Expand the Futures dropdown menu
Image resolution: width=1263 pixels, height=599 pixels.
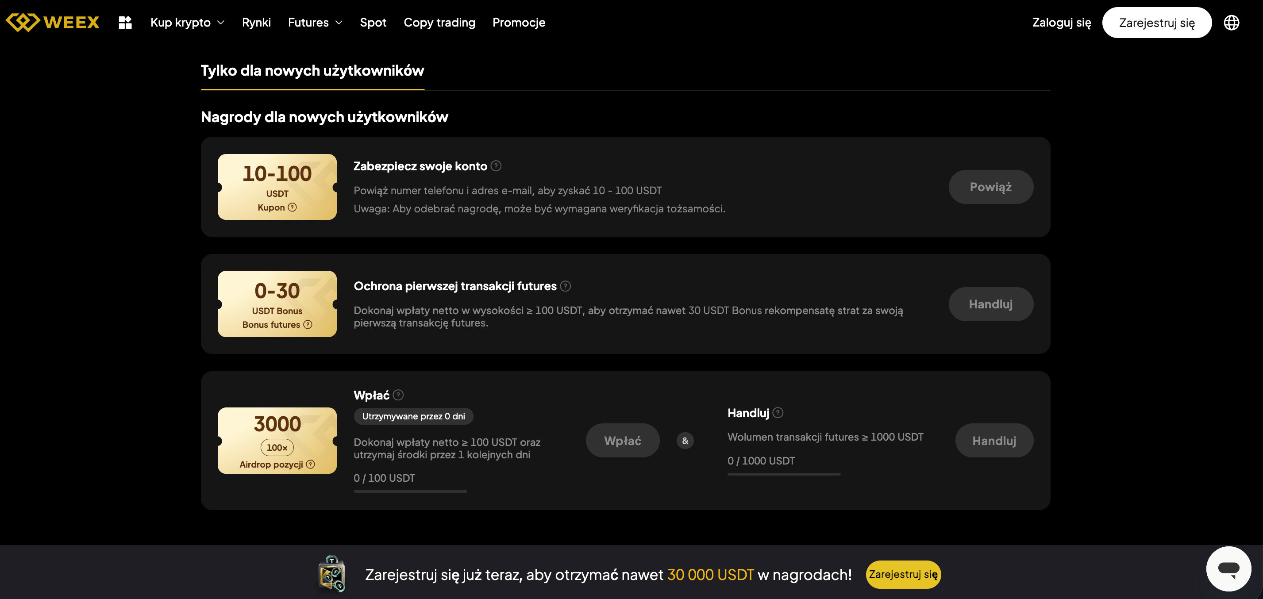[315, 23]
